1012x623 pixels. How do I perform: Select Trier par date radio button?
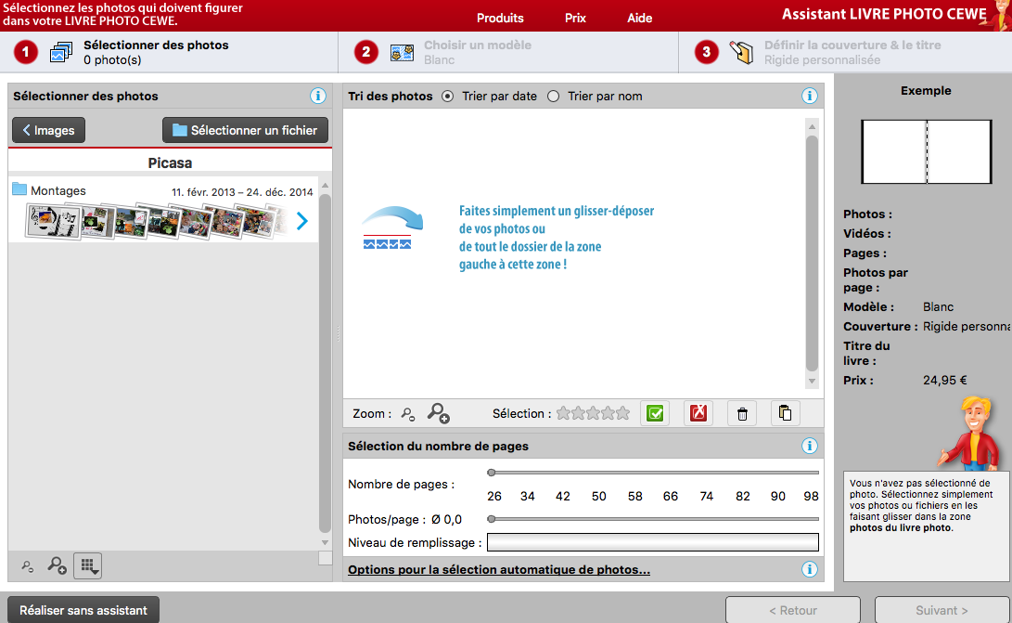(447, 97)
